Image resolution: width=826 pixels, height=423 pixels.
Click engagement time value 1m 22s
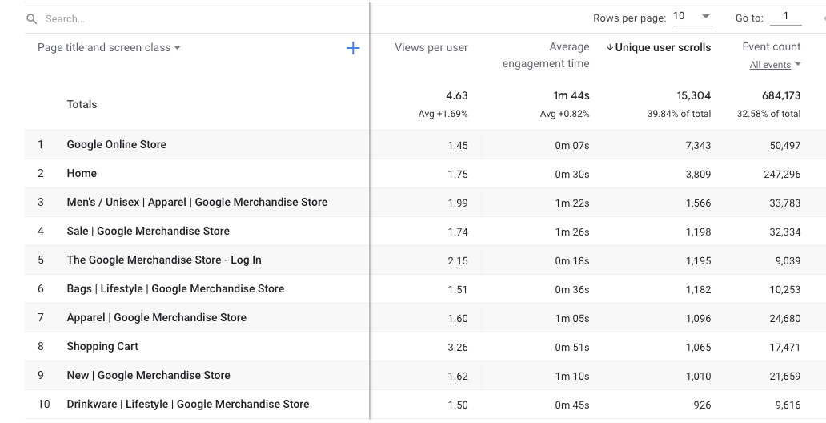click(572, 203)
